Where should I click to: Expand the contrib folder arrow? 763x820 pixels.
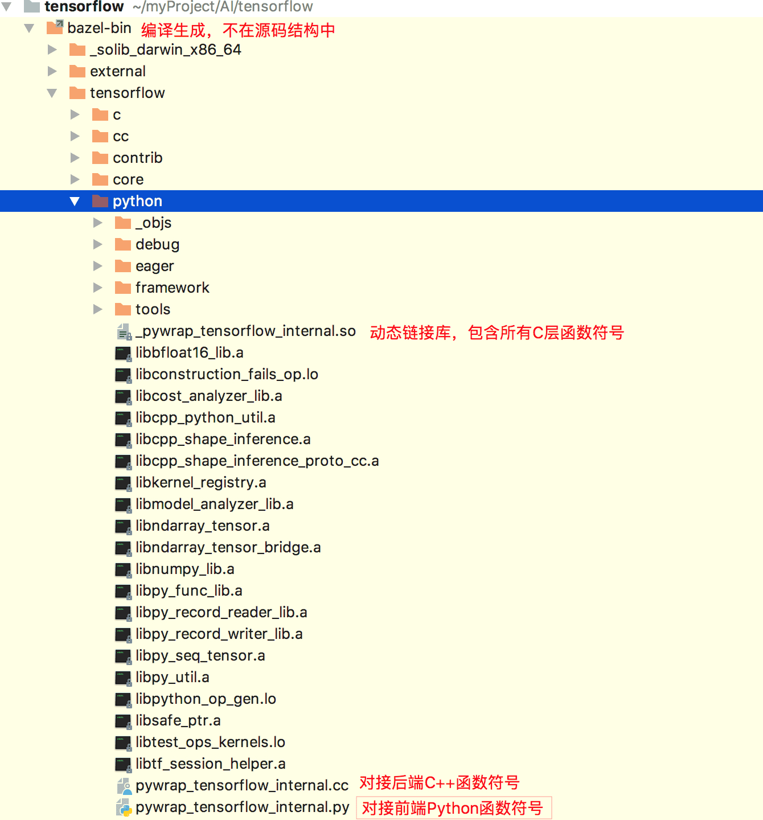pyautogui.click(x=75, y=158)
